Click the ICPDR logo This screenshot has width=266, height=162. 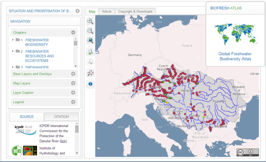(x=24, y=130)
